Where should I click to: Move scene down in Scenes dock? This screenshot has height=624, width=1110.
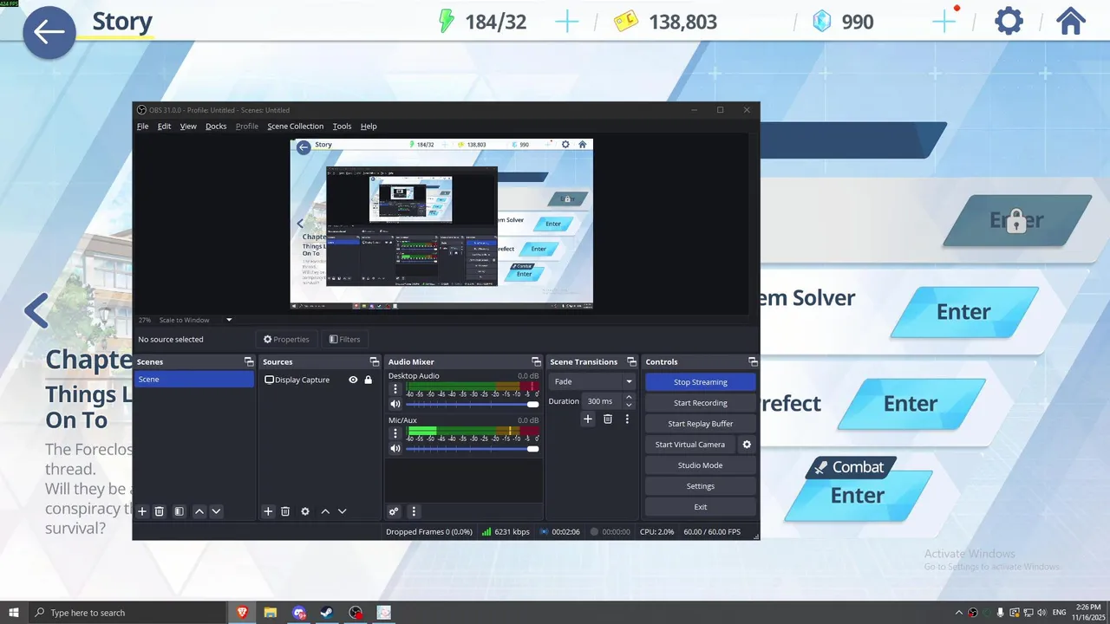(x=216, y=511)
